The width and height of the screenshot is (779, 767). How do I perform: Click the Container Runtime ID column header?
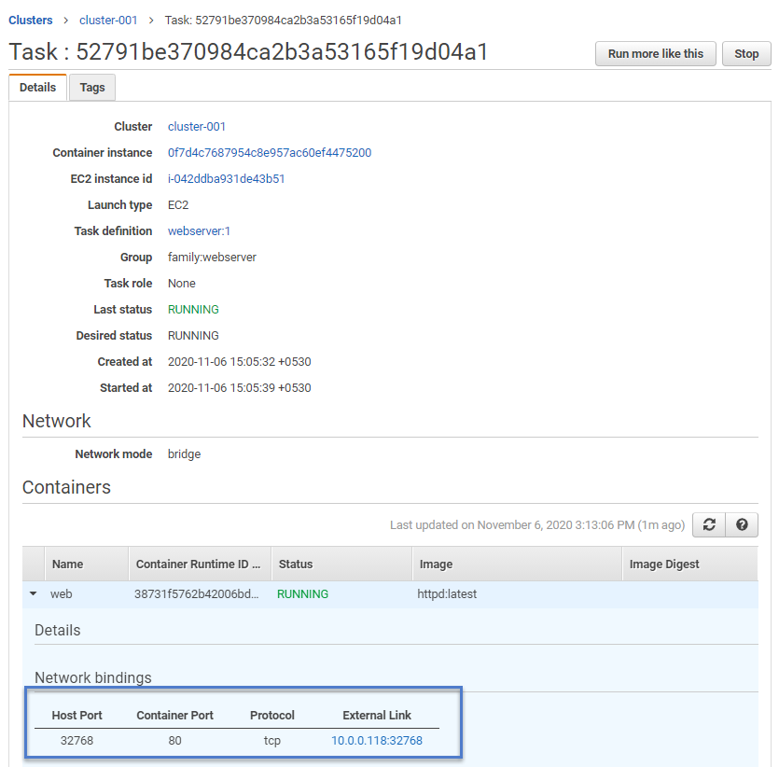point(200,564)
